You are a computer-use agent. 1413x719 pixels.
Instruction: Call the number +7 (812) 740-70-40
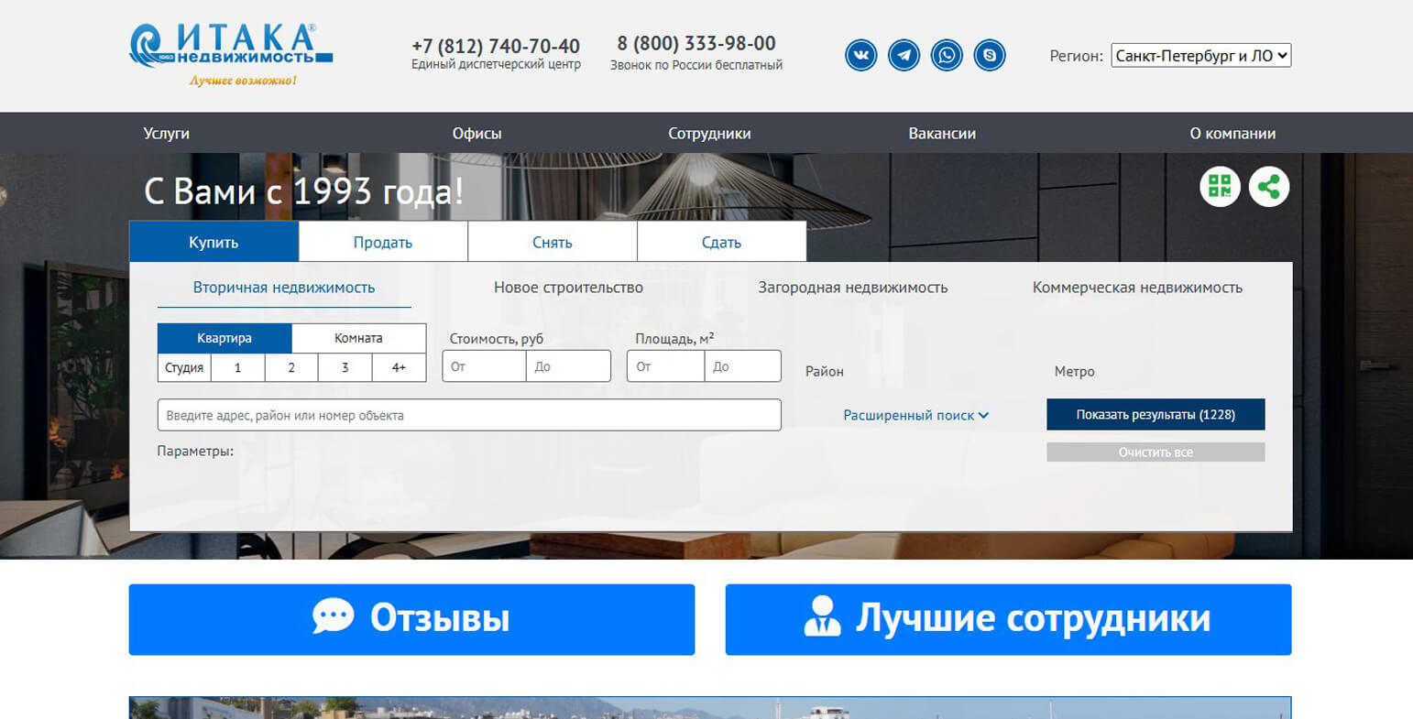[496, 46]
